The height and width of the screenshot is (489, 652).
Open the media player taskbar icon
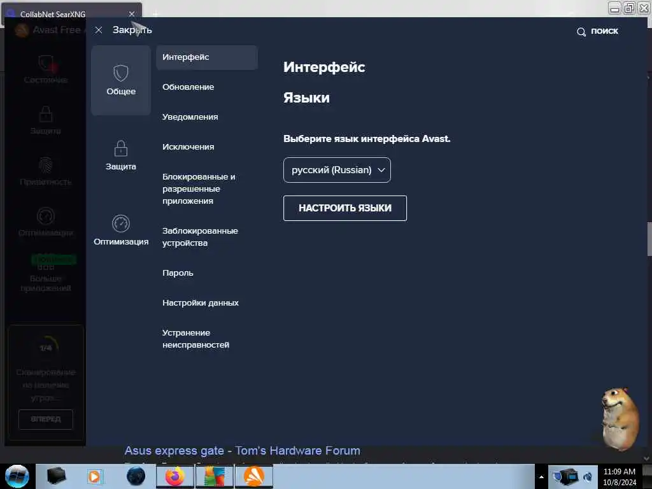[94, 476]
